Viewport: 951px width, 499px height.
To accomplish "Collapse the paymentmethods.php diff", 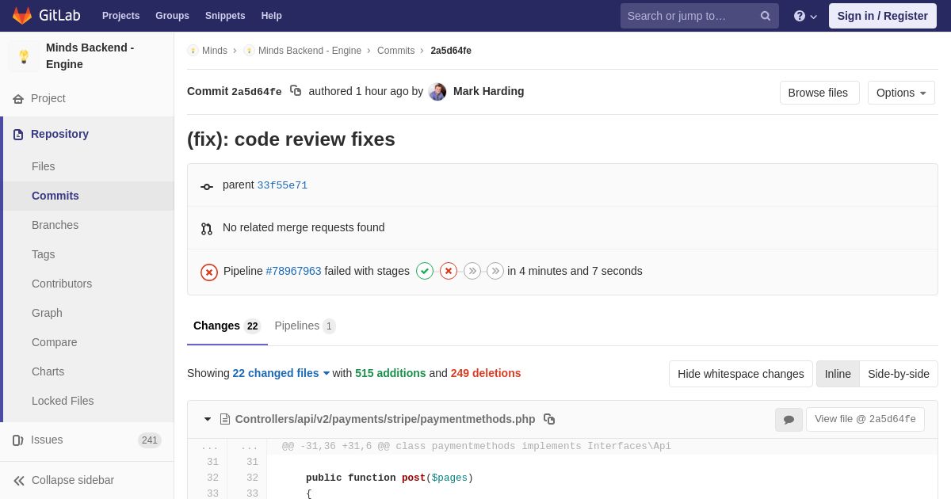I will pyautogui.click(x=208, y=419).
